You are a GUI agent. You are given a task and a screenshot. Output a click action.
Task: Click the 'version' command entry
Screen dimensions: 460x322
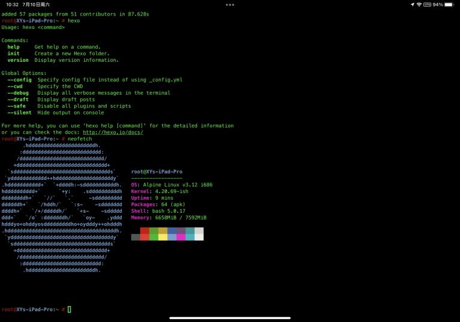(18, 60)
